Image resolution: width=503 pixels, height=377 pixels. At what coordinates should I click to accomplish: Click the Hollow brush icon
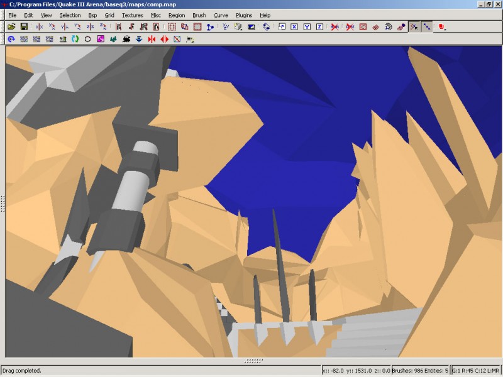(x=197, y=27)
